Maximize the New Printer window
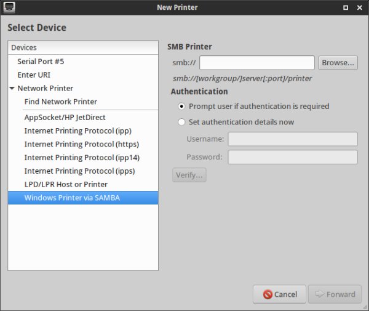369x311 pixels. 345,8
